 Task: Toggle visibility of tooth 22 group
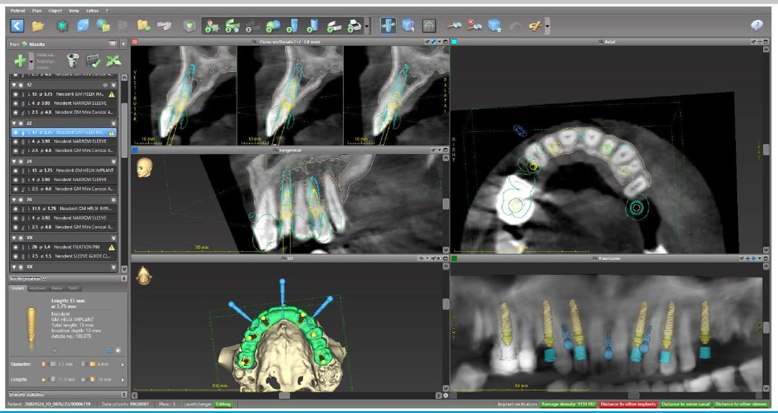21,123
